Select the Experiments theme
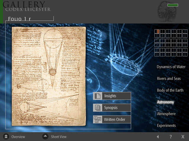 (x=166, y=125)
